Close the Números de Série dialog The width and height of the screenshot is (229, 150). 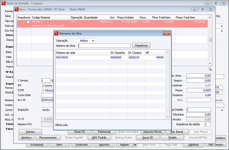point(167,34)
